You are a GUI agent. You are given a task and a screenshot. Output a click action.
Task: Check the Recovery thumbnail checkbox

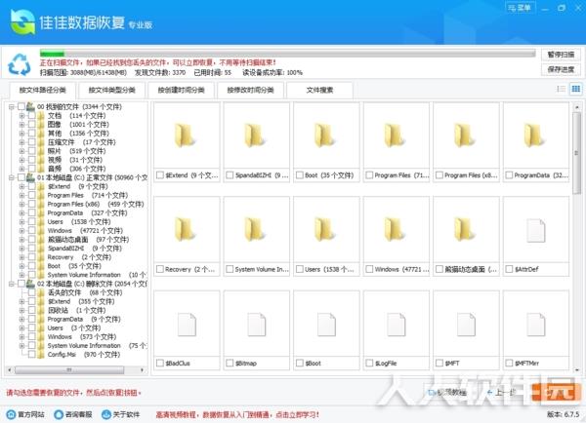click(x=160, y=269)
